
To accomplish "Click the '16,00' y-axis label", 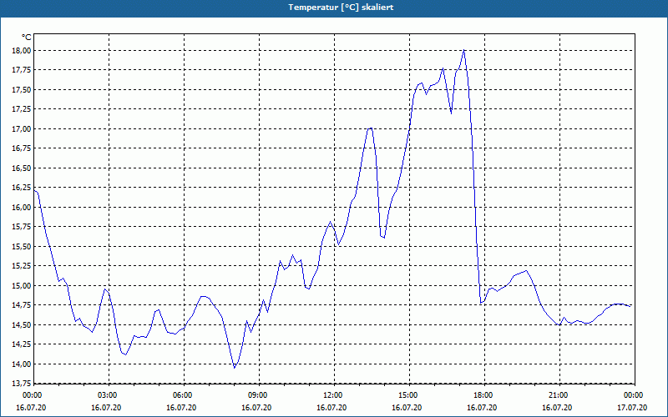I will [22, 207].
